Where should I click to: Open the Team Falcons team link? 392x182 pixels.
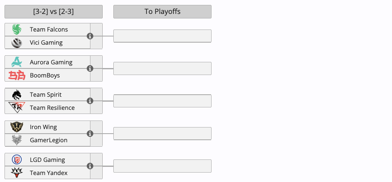point(49,30)
